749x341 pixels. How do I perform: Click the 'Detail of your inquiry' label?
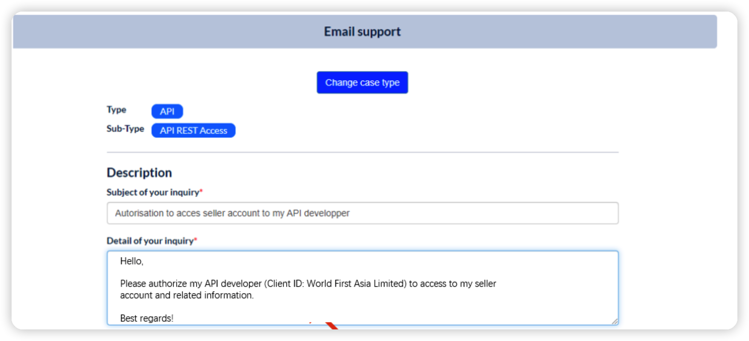point(152,241)
